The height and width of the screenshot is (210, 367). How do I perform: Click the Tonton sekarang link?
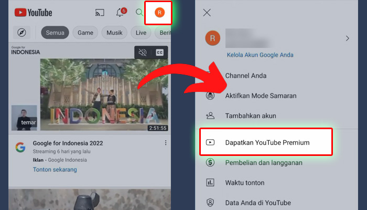[x=55, y=170]
